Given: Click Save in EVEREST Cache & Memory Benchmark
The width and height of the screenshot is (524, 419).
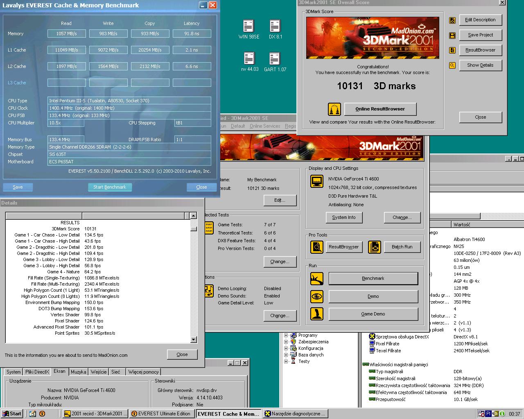Looking at the screenshot, I should (x=18, y=187).
